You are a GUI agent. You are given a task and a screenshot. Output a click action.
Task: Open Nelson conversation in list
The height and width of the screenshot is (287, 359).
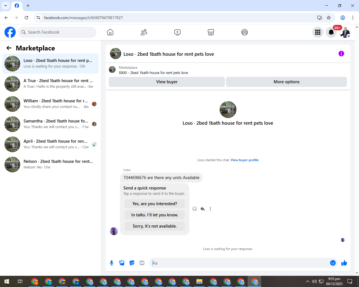[50, 165]
